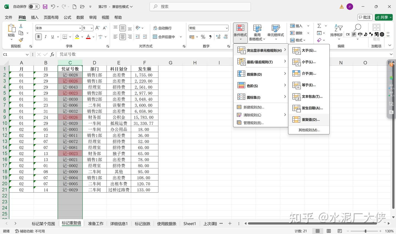The height and width of the screenshot is (234, 396).
Task: Open the 宋体 font name dropdown
Action: point(80,28)
